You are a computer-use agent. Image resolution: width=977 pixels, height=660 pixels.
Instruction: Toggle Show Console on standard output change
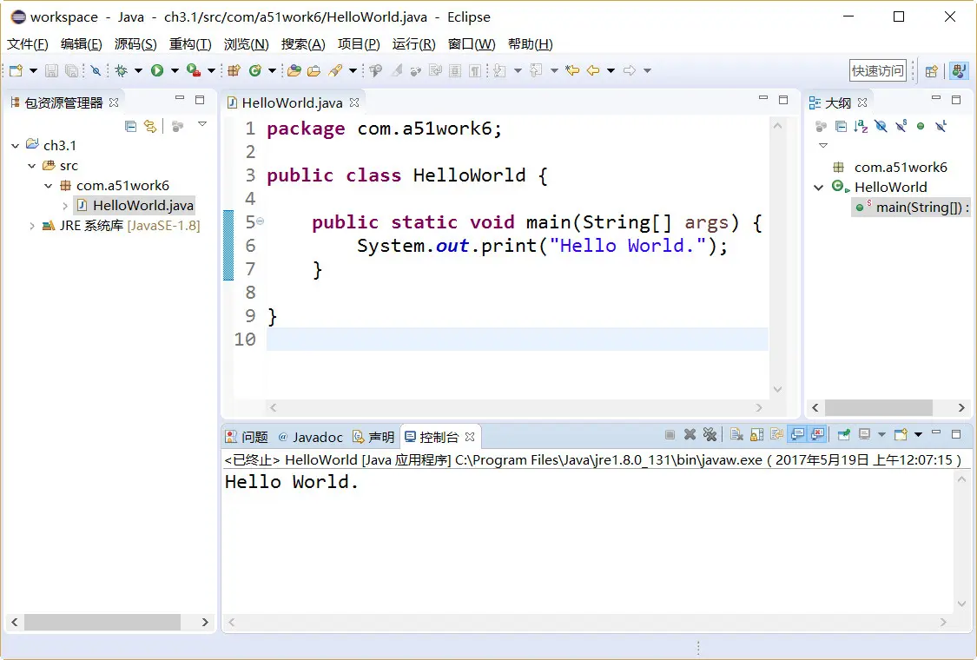click(797, 434)
